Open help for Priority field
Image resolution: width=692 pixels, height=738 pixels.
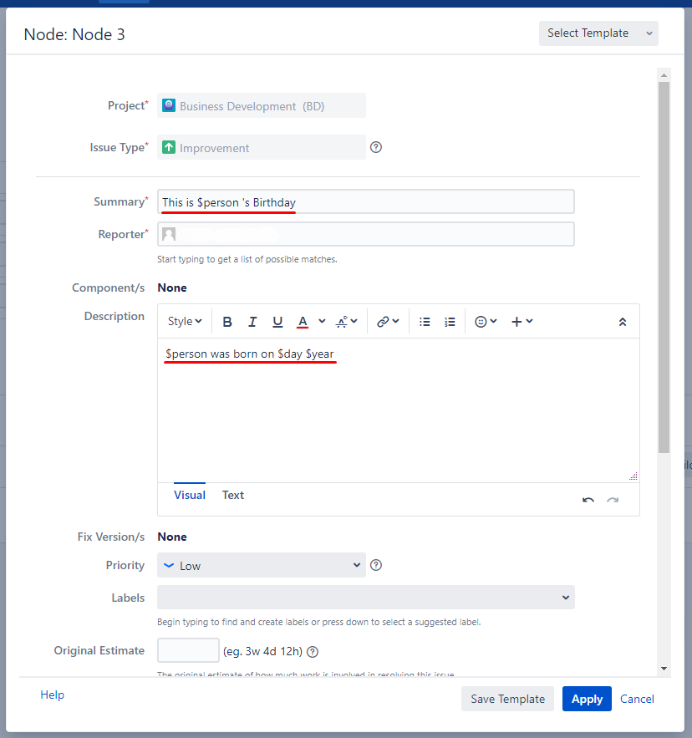coord(376,565)
